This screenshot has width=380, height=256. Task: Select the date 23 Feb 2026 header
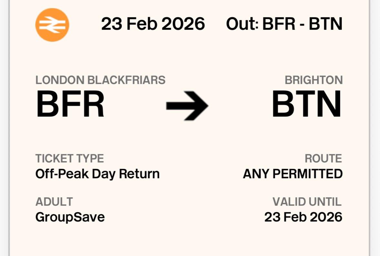pos(153,24)
